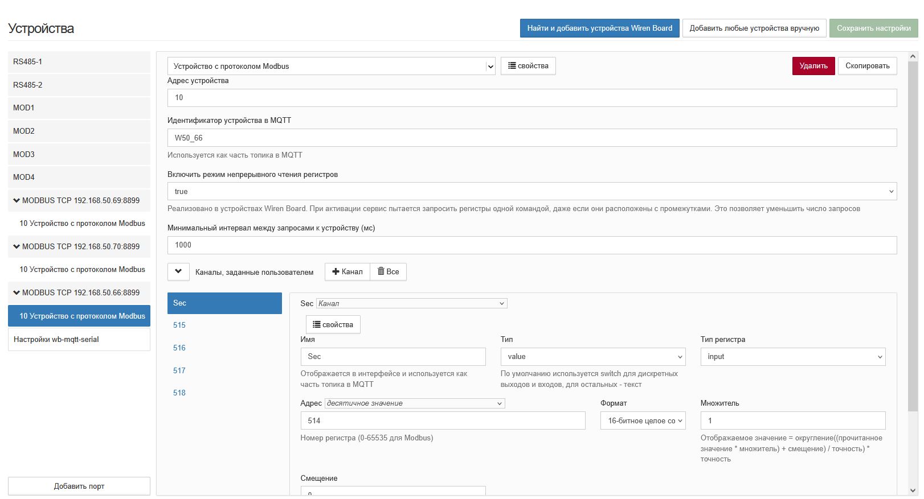Viewport: 924px width, 499px height.
Task: Click the MQTT device identifier input field
Action: tap(531, 138)
